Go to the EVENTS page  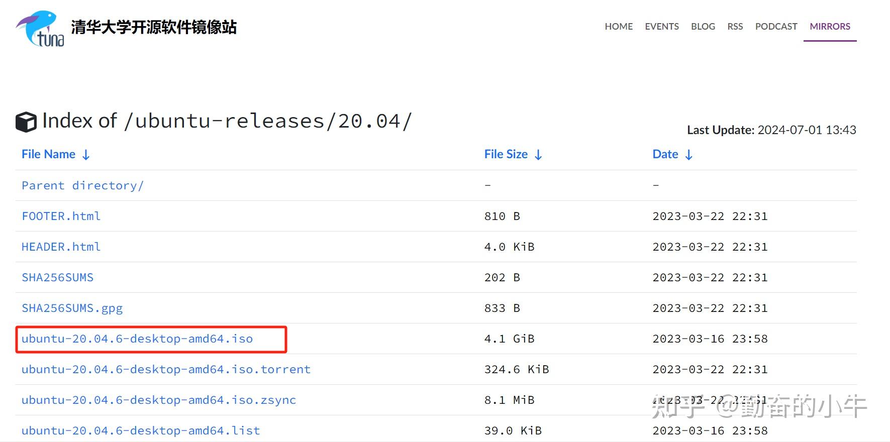point(662,27)
